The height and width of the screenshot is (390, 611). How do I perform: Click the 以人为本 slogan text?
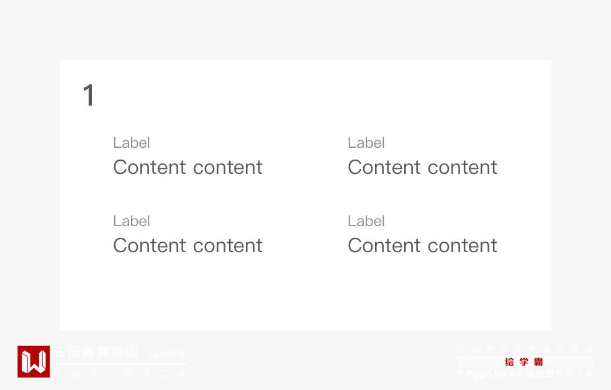coord(168,353)
